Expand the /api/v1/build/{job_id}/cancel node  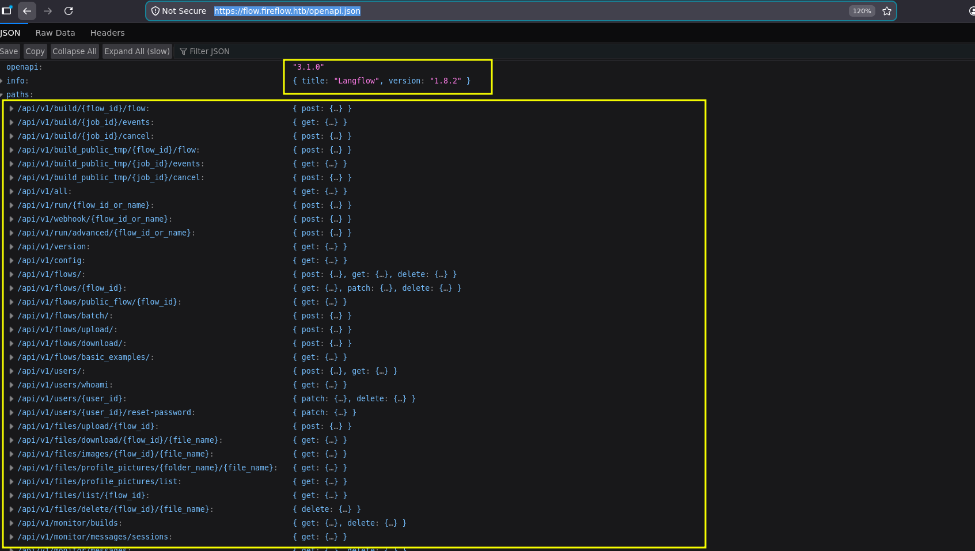pyautogui.click(x=12, y=136)
